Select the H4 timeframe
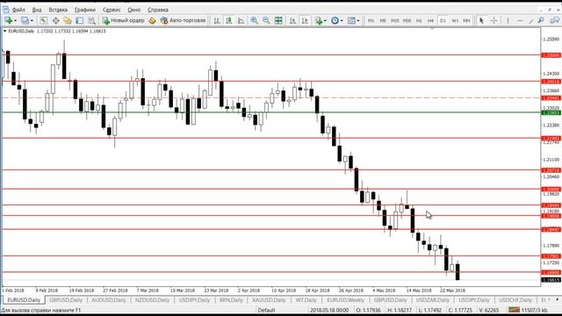This screenshot has width=562, height=316. (430, 21)
